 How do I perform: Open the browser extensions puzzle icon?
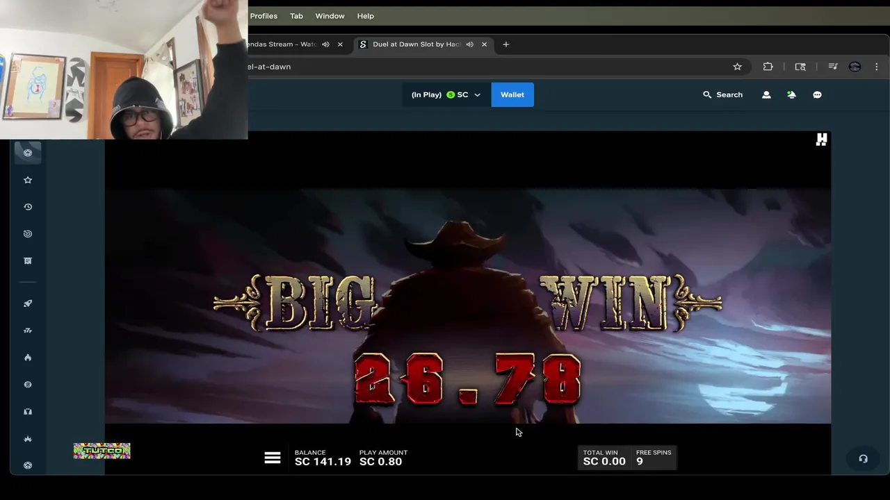768,67
